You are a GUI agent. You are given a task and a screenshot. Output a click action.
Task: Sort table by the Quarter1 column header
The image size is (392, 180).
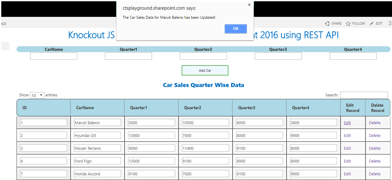coord(151,108)
